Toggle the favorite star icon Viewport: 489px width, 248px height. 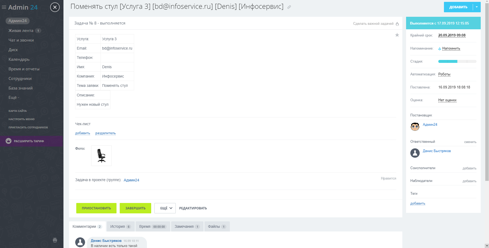(397, 35)
